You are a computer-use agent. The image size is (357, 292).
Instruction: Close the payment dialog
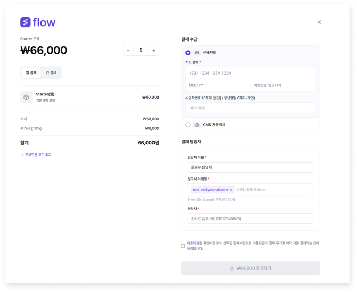(319, 22)
